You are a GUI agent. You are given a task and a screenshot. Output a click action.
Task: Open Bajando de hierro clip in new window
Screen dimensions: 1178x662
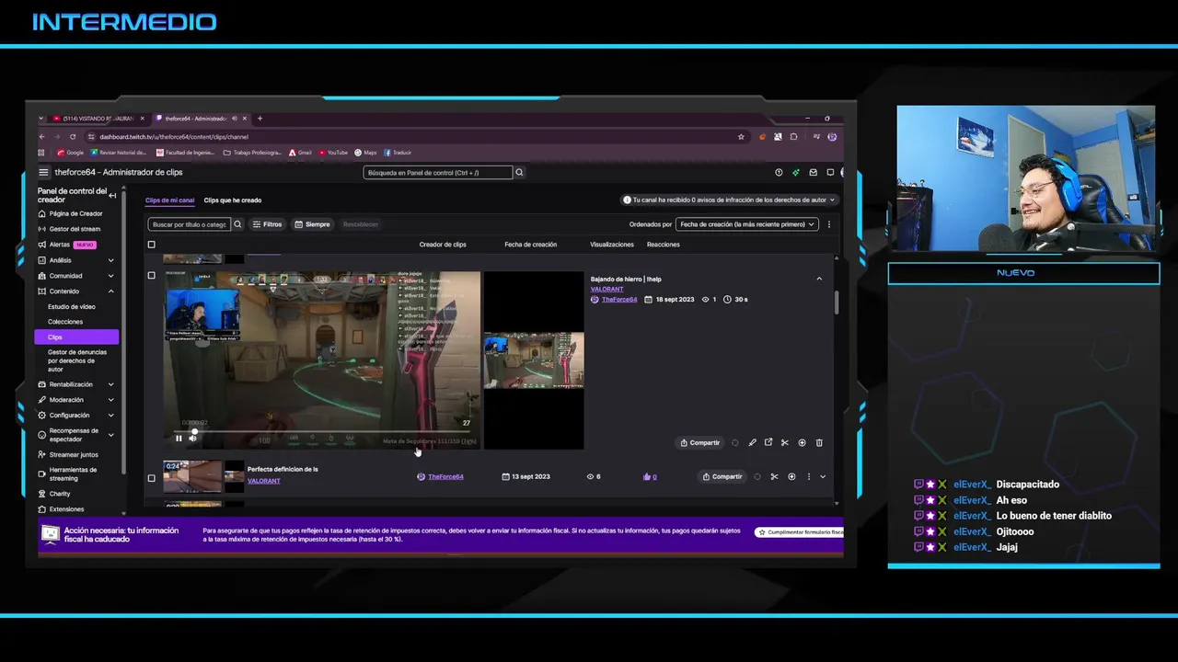[768, 442]
